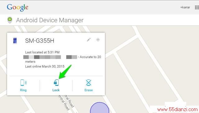The image size is (199, 113).
Task: Click the Android Device Manager logo icon
Action: 10,20
